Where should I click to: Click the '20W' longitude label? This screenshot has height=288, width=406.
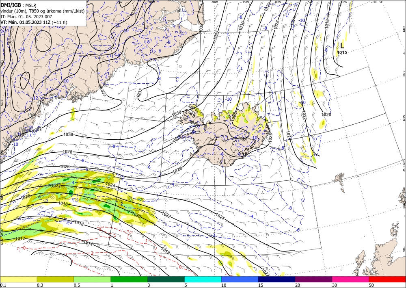215,2
